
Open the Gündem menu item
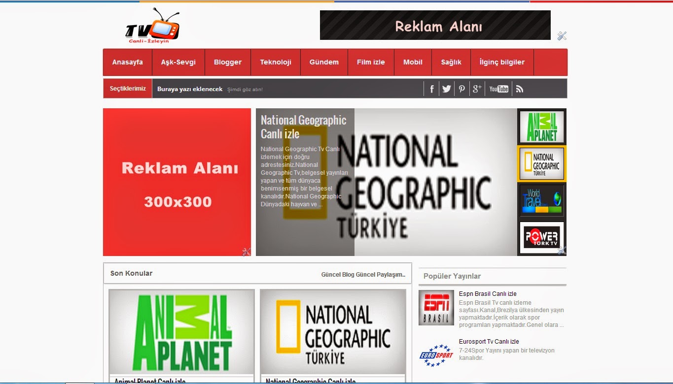(324, 62)
